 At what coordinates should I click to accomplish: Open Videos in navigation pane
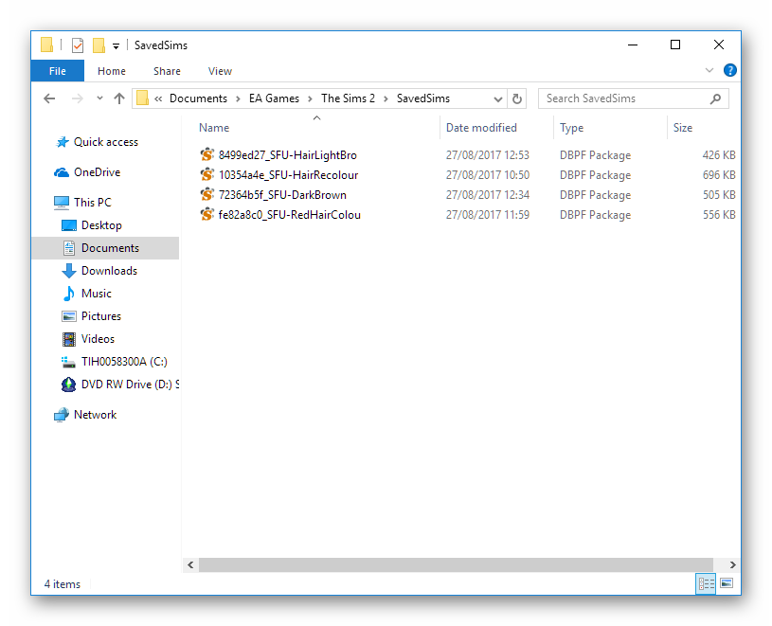tap(98, 339)
